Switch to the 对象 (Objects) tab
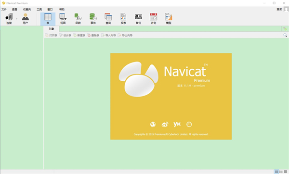The width and height of the screenshot is (289, 174). pyautogui.click(x=52, y=29)
